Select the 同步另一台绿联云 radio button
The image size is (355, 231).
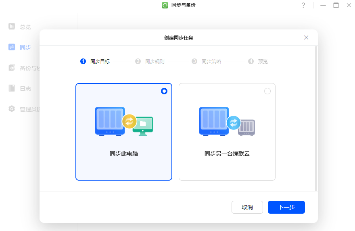coord(267,91)
